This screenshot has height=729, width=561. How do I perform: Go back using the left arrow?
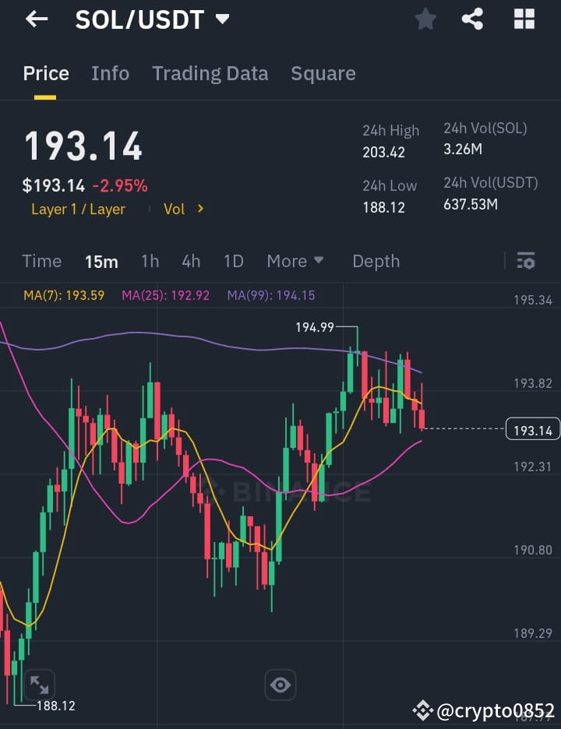pos(37,19)
